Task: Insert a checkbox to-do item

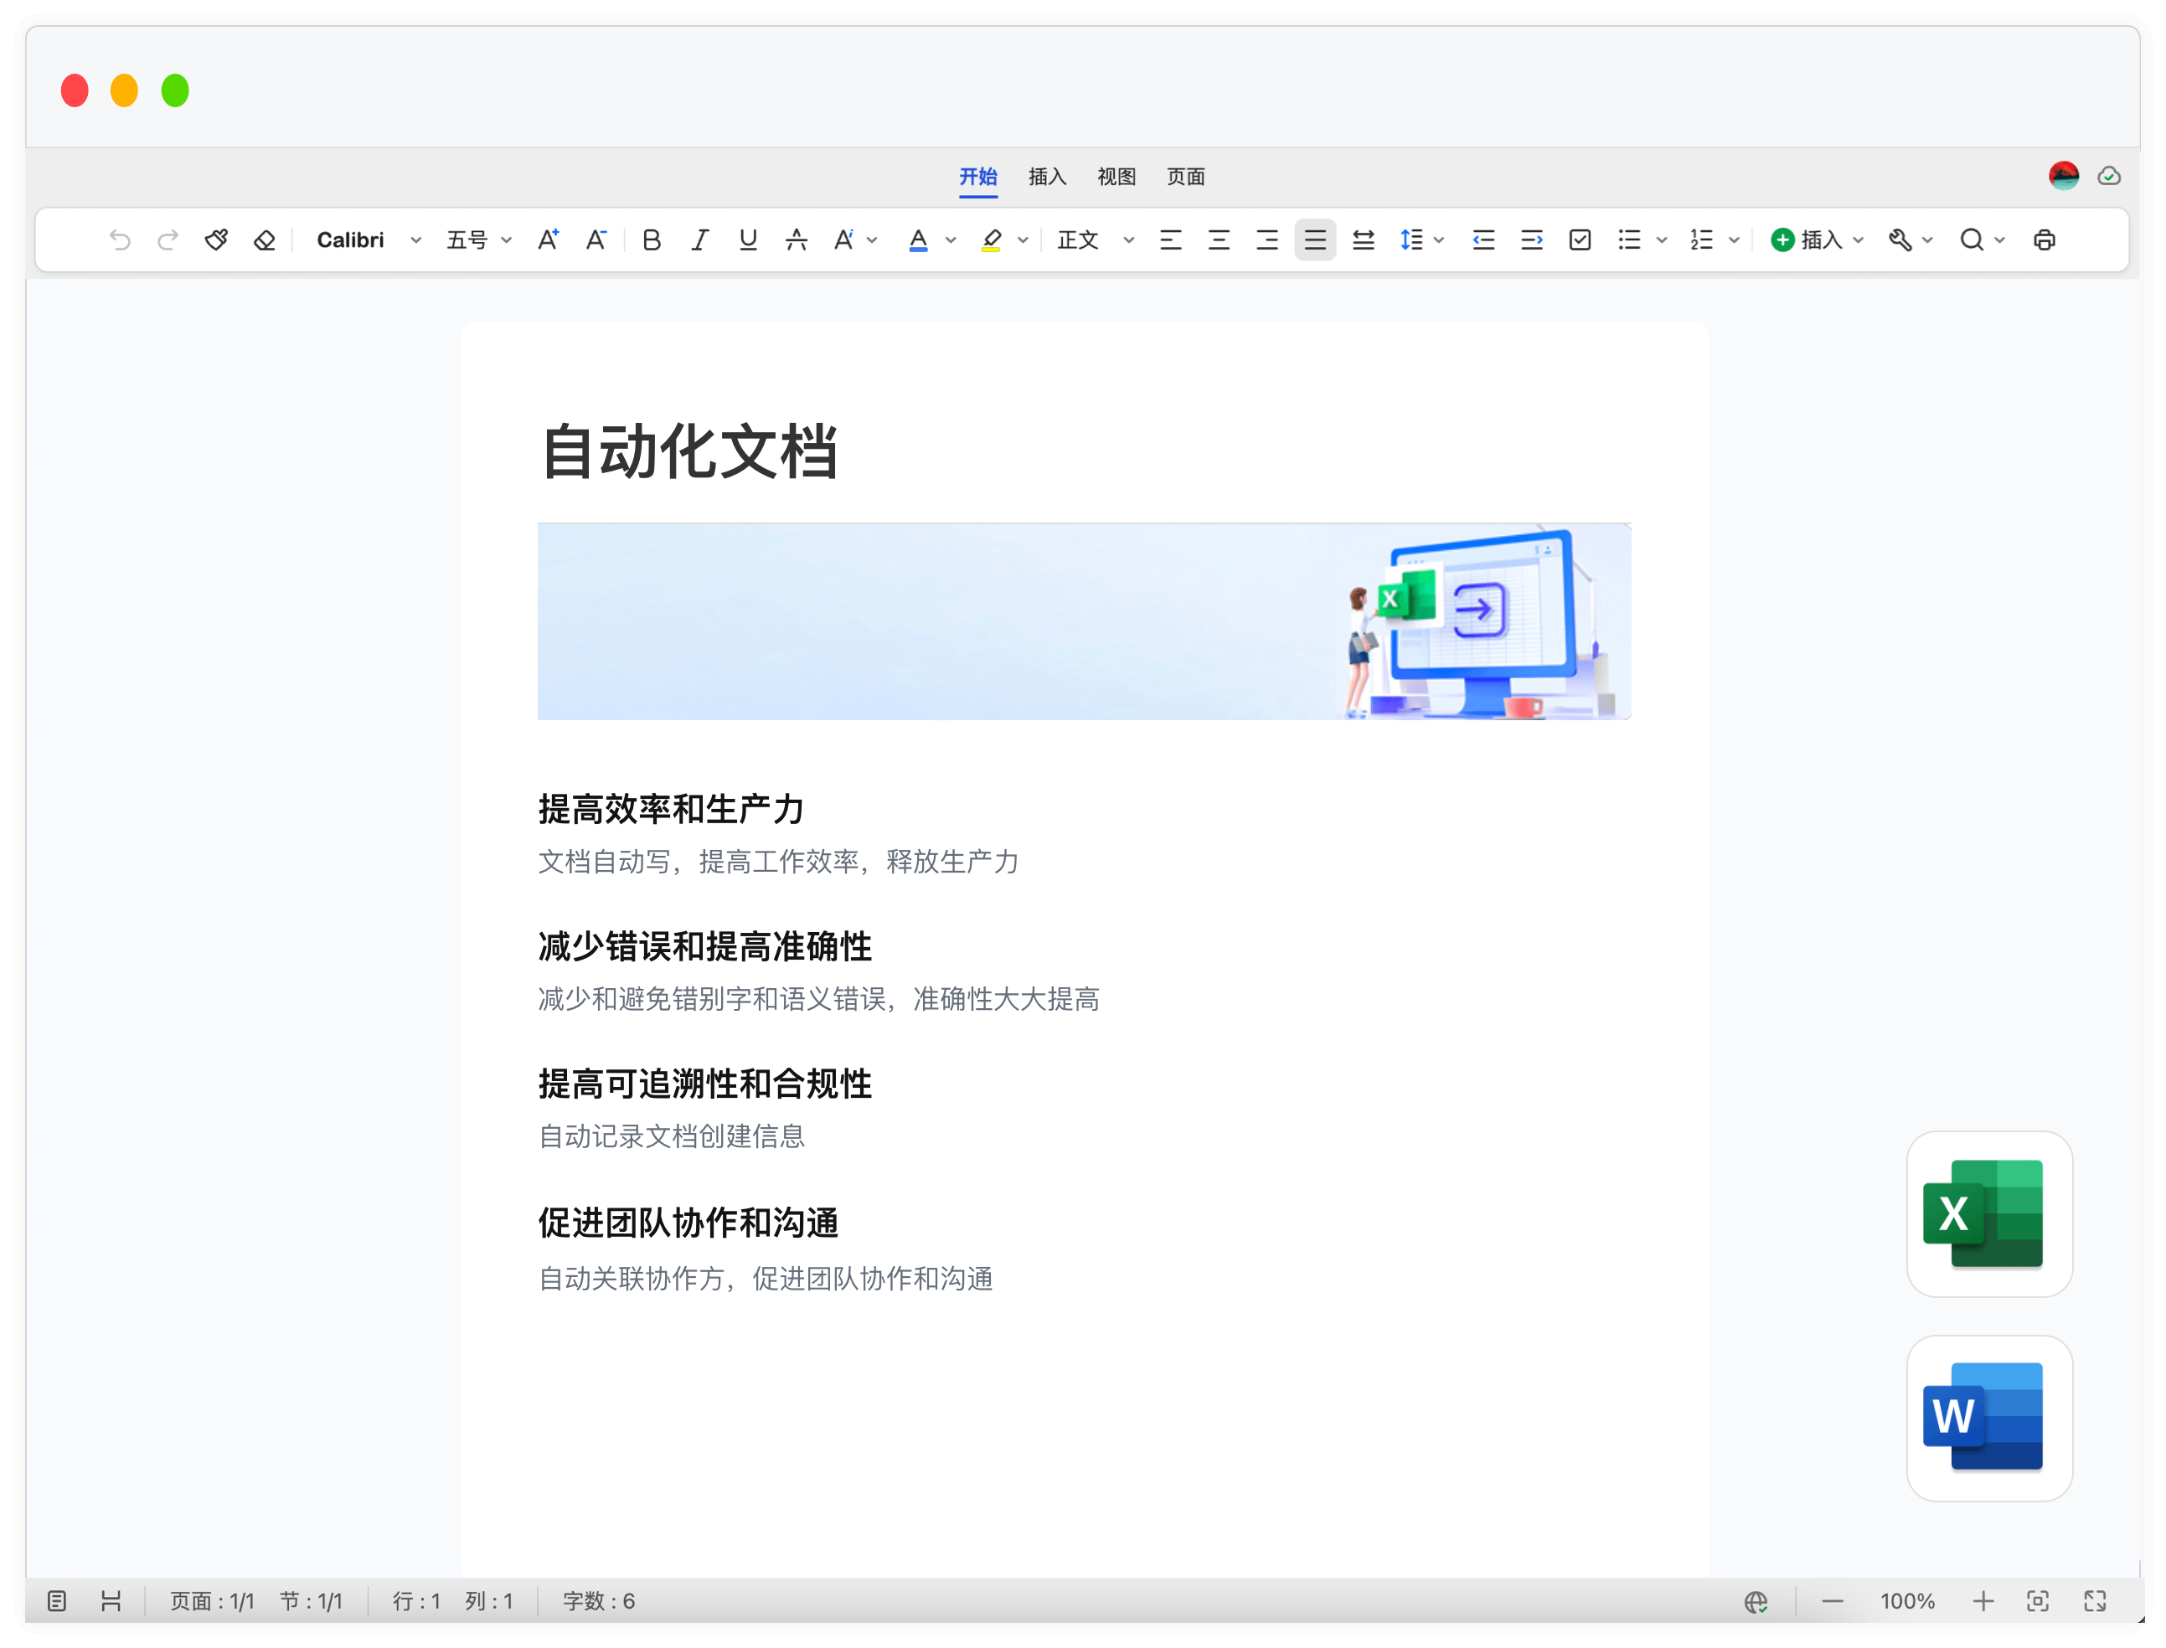Action: pyautogui.click(x=1580, y=240)
